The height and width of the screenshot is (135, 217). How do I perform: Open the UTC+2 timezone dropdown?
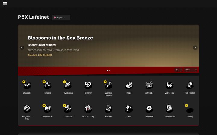pyautogui.click(x=191, y=70)
